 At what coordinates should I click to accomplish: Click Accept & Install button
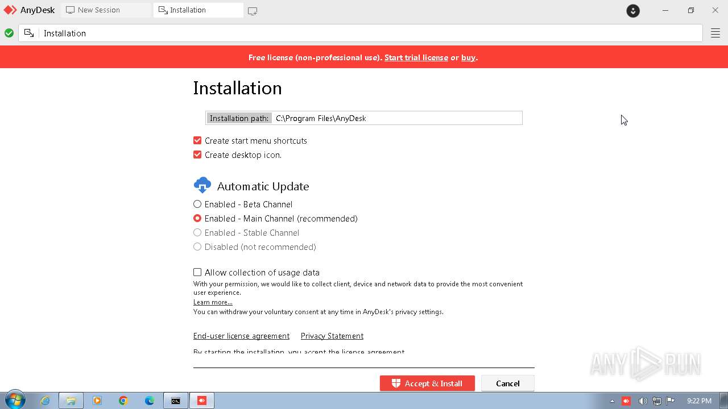[x=427, y=383]
